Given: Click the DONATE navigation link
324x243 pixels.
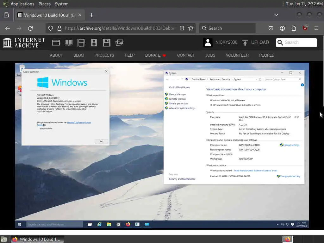Looking at the screenshot, I should click(x=155, y=55).
